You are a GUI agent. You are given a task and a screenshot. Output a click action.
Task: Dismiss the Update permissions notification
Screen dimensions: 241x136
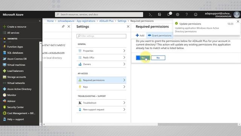click(x=238, y=22)
